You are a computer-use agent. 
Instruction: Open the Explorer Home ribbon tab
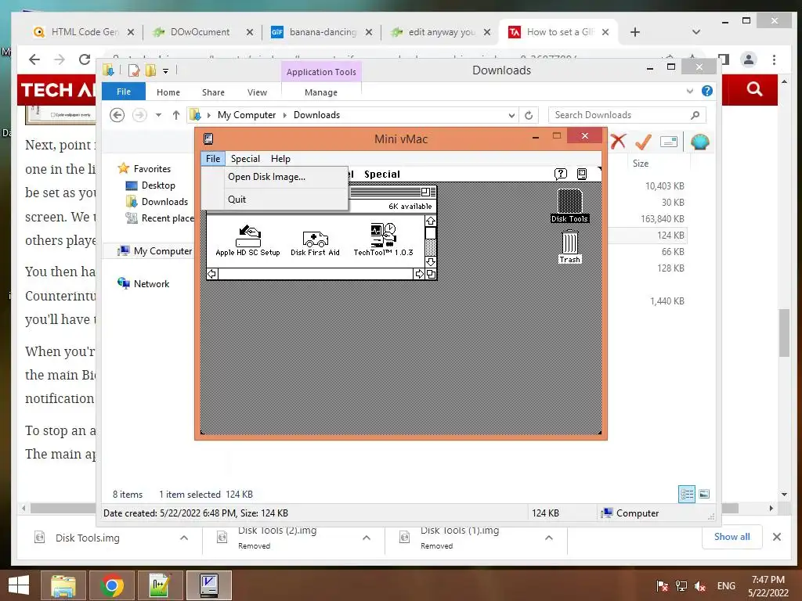[168, 92]
